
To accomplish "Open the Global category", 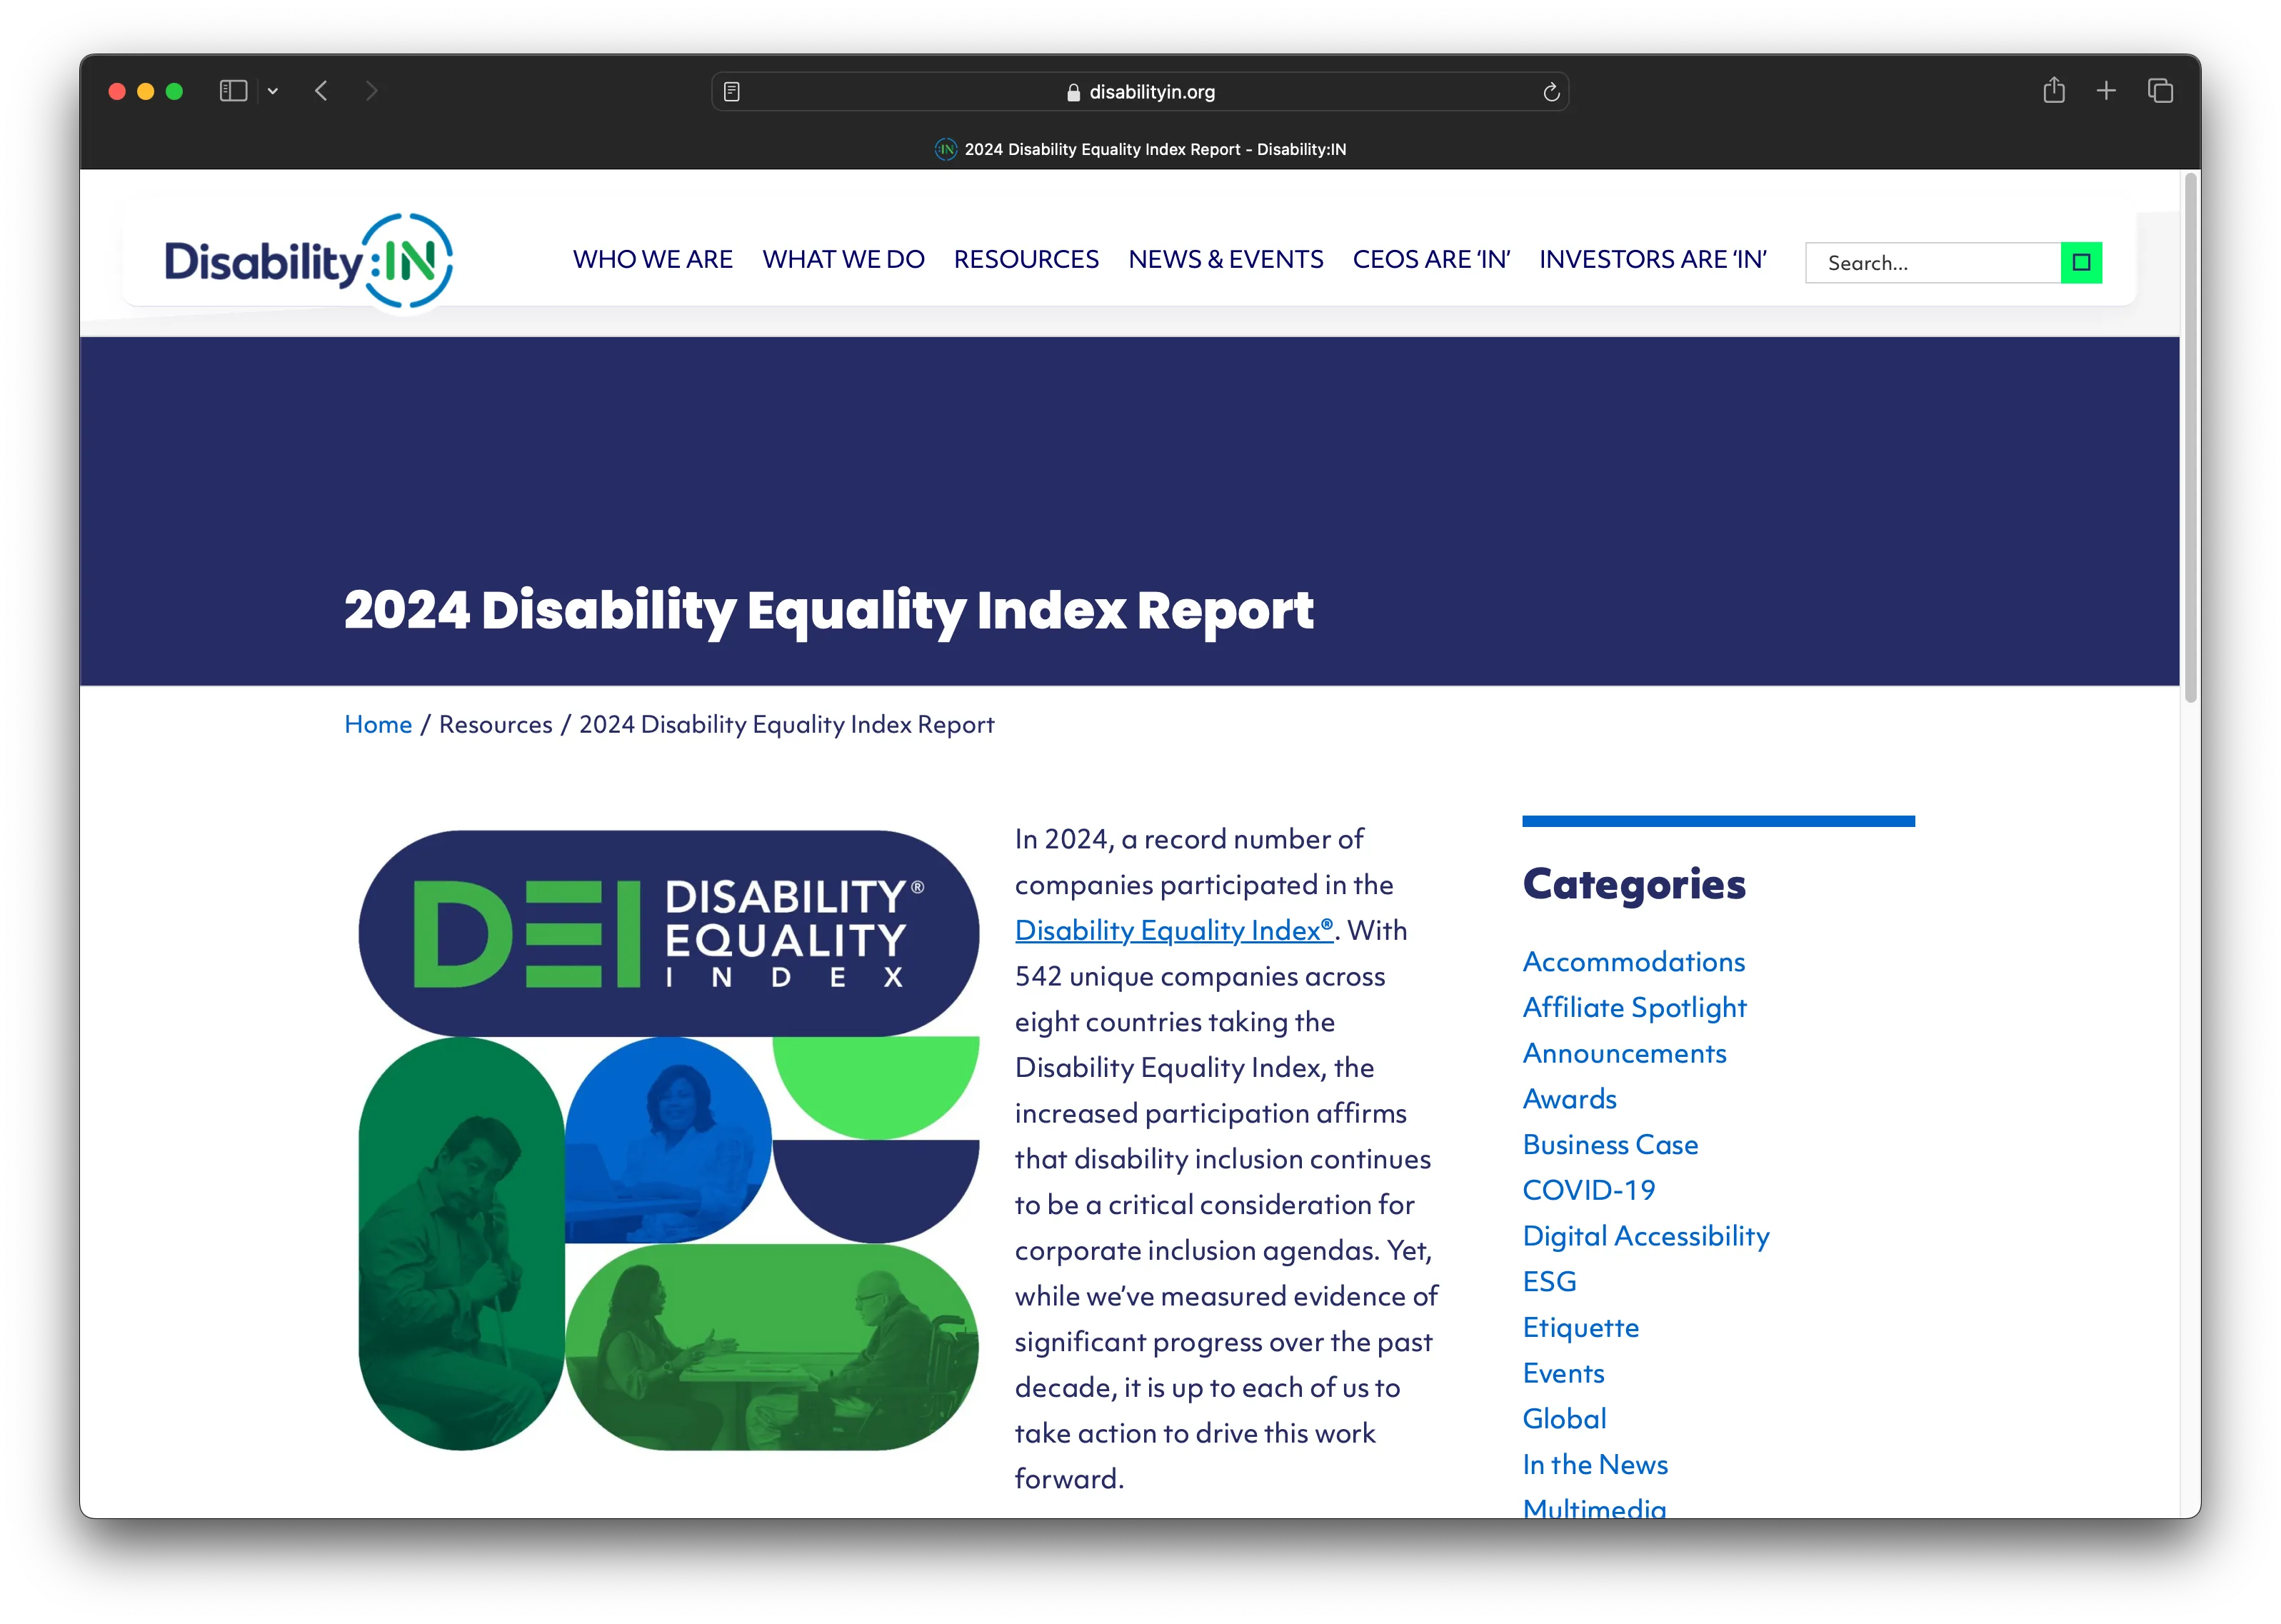I will point(1564,1419).
